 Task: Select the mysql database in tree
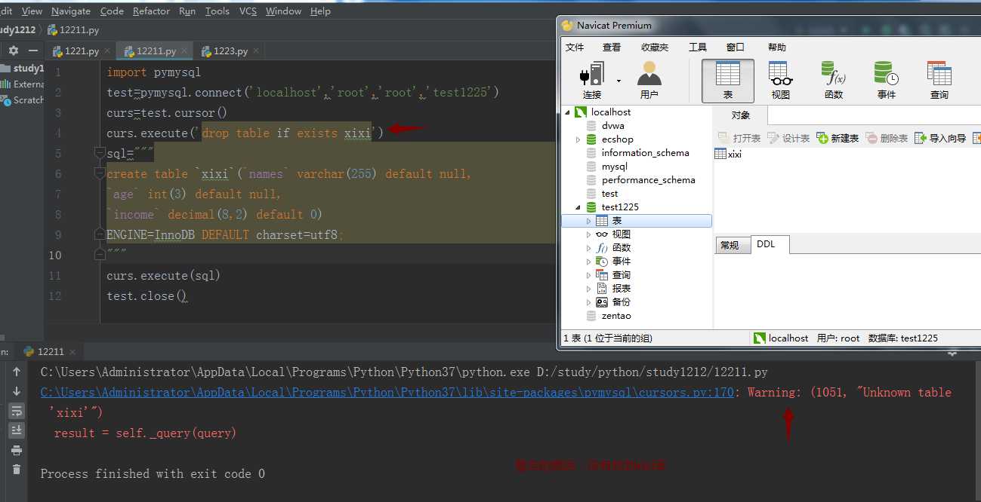614,167
